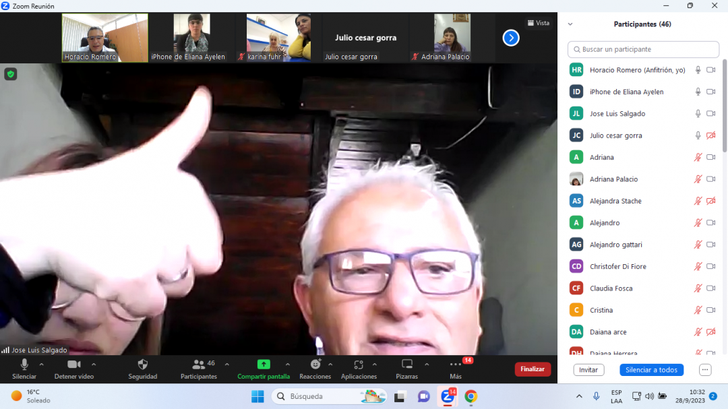Mute iPhone de Eliana Ayelen's microphone

[x=698, y=92]
